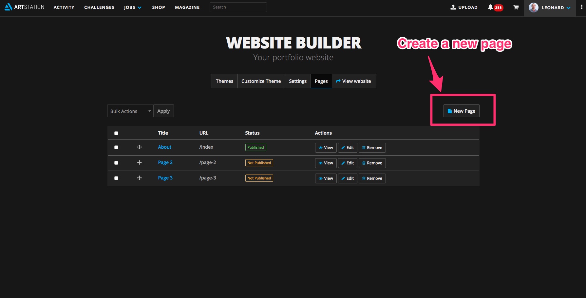The height and width of the screenshot is (298, 586).
Task: View Page 2
Action: pyautogui.click(x=326, y=163)
